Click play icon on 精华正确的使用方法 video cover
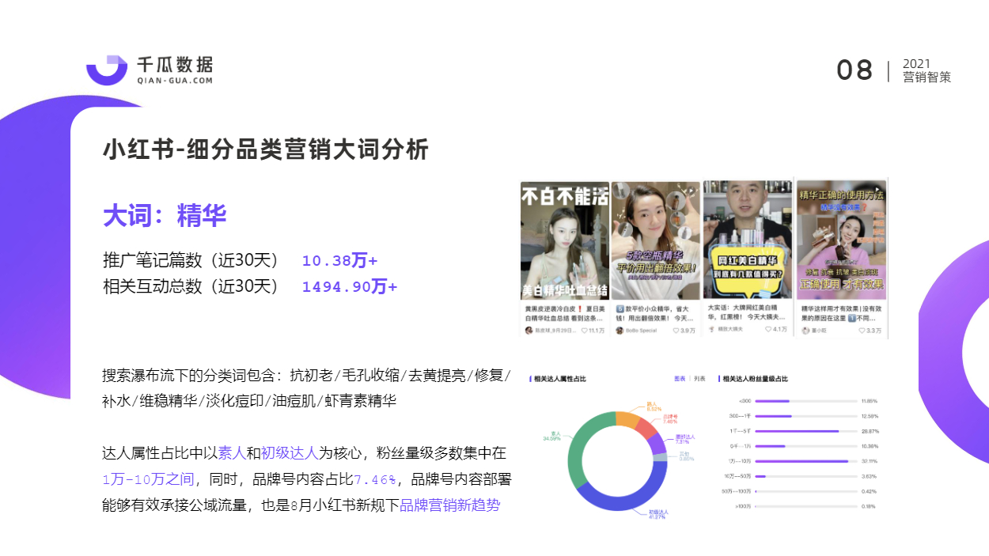Screen dimensions: 989x556 tap(877, 190)
